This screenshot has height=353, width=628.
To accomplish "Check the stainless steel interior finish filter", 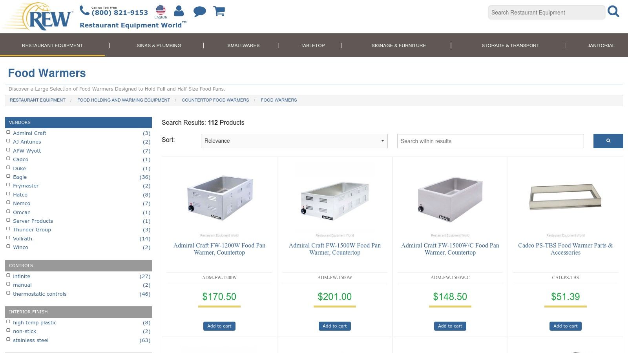I will (8, 339).
